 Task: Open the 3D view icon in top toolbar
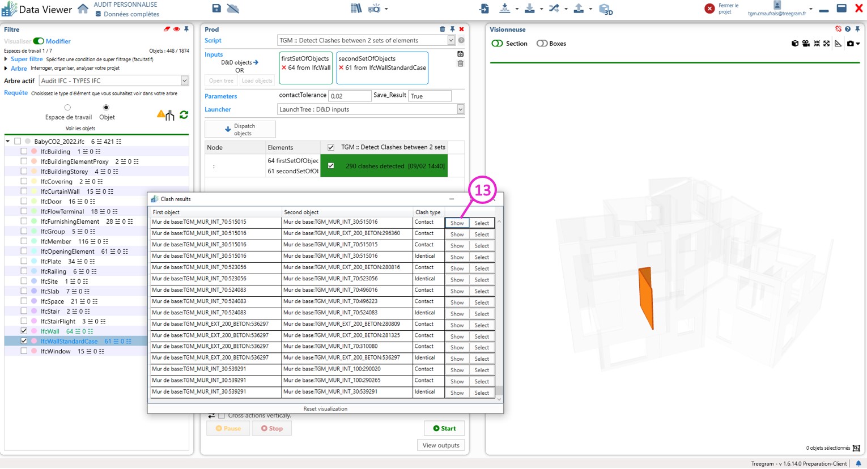(605, 9)
